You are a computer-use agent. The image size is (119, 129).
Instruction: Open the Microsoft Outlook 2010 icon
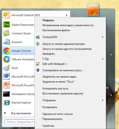pos(6,15)
